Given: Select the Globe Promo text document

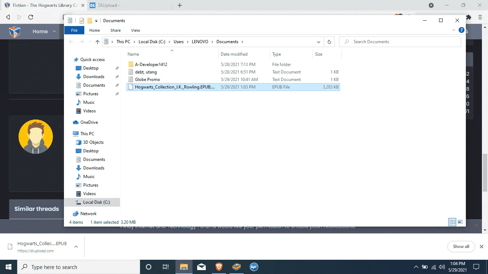Looking at the screenshot, I should [233, 80].
